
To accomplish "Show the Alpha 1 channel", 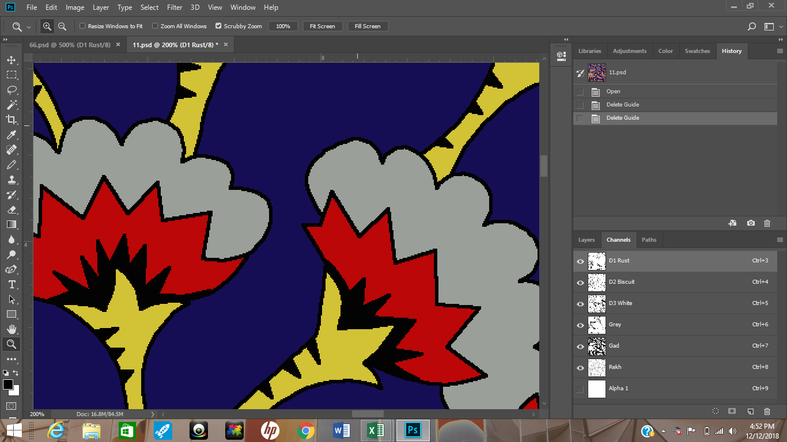I will (x=580, y=389).
